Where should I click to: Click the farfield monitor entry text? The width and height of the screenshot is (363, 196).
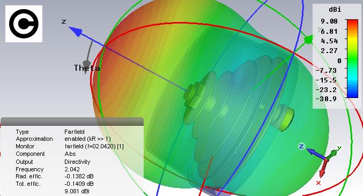[94, 146]
